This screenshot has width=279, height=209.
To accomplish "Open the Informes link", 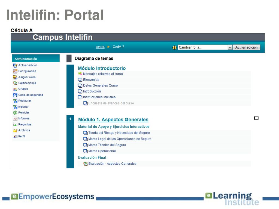I will pos(24,118).
